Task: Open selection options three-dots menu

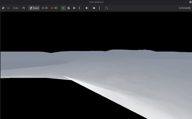Action: coord(80,8)
